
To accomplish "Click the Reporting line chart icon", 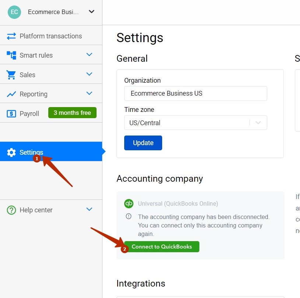I will (11, 94).
